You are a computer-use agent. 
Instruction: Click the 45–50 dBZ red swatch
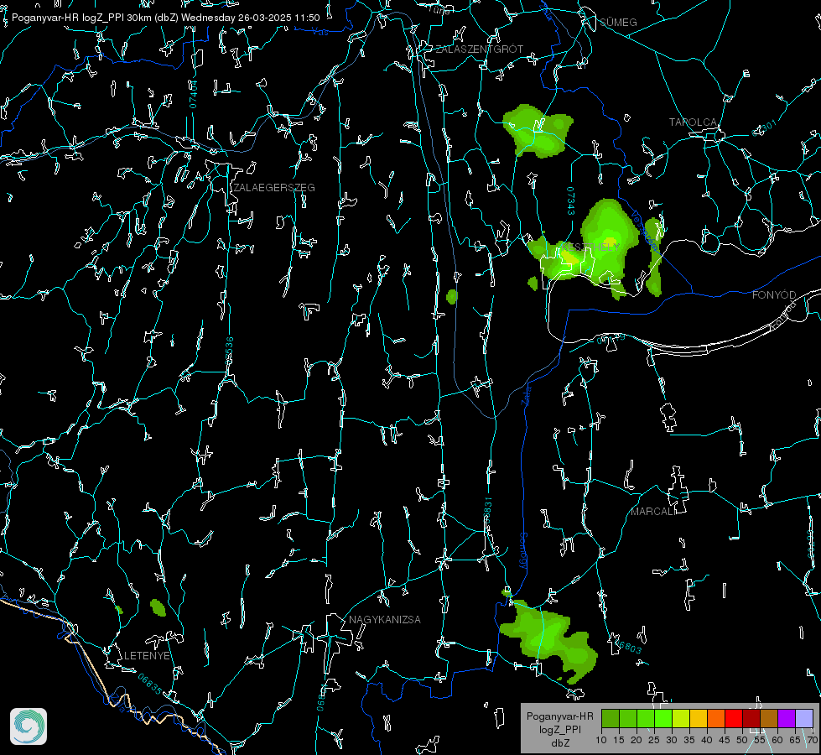(734, 718)
